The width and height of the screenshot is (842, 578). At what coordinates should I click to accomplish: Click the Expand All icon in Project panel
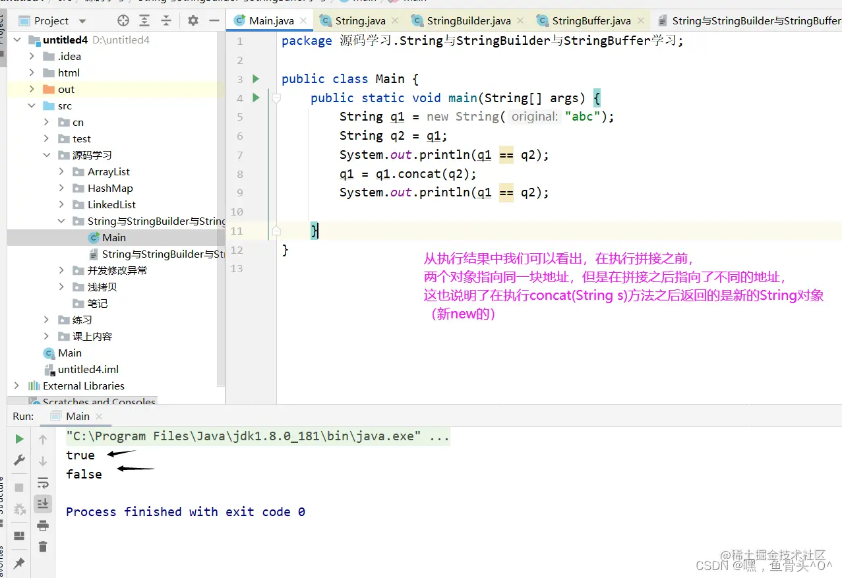[x=145, y=20]
